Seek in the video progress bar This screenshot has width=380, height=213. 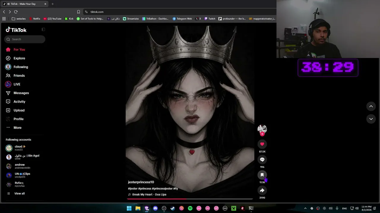[x=190, y=199]
